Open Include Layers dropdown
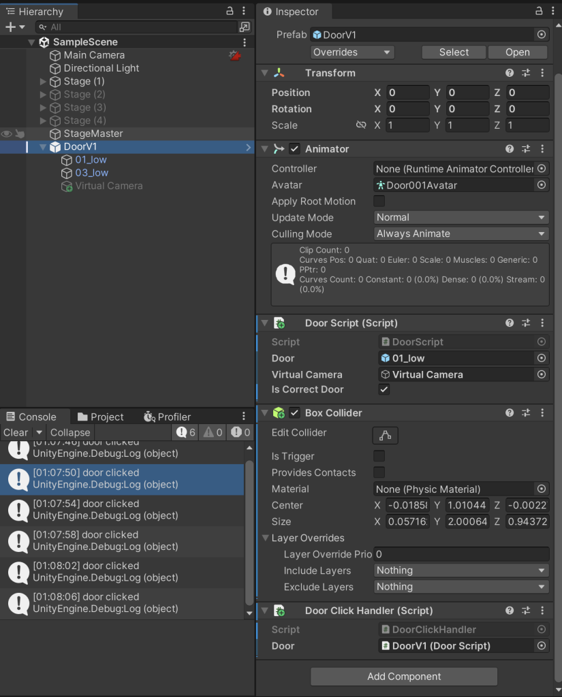This screenshot has width=562, height=697. 461,570
